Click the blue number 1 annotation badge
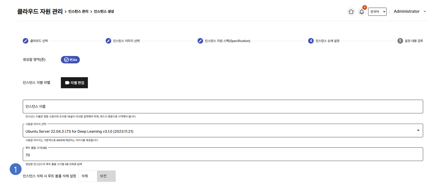 [16, 169]
